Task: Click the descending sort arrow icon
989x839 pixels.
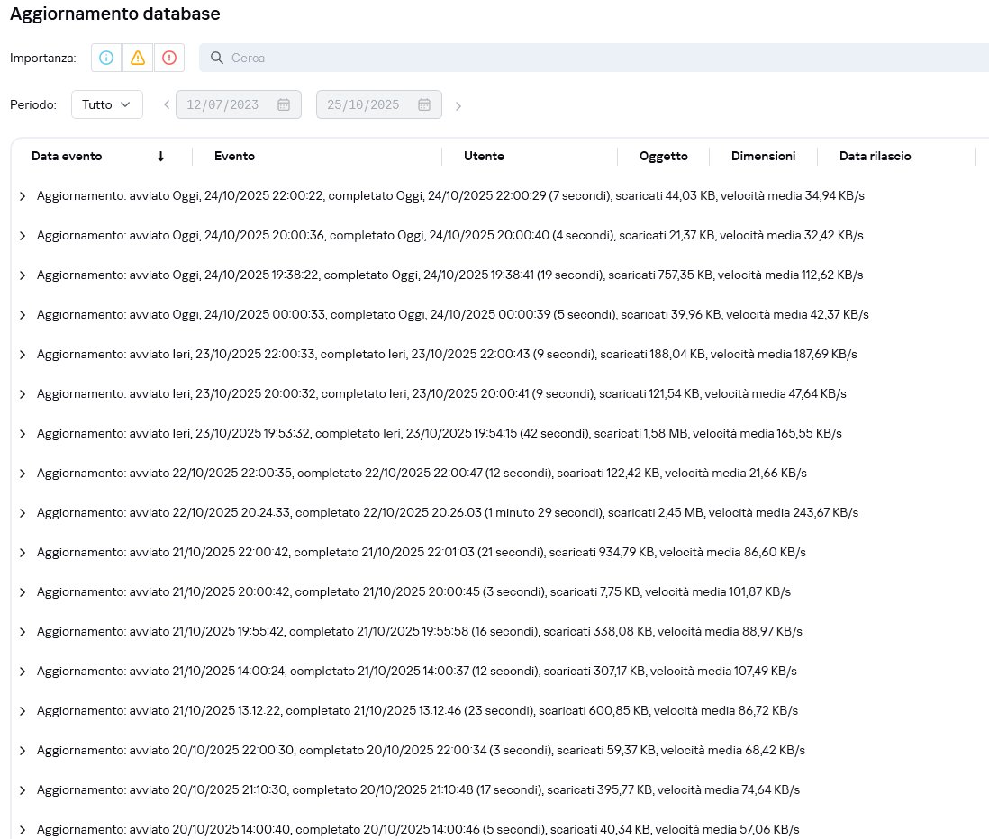Action: [x=160, y=156]
